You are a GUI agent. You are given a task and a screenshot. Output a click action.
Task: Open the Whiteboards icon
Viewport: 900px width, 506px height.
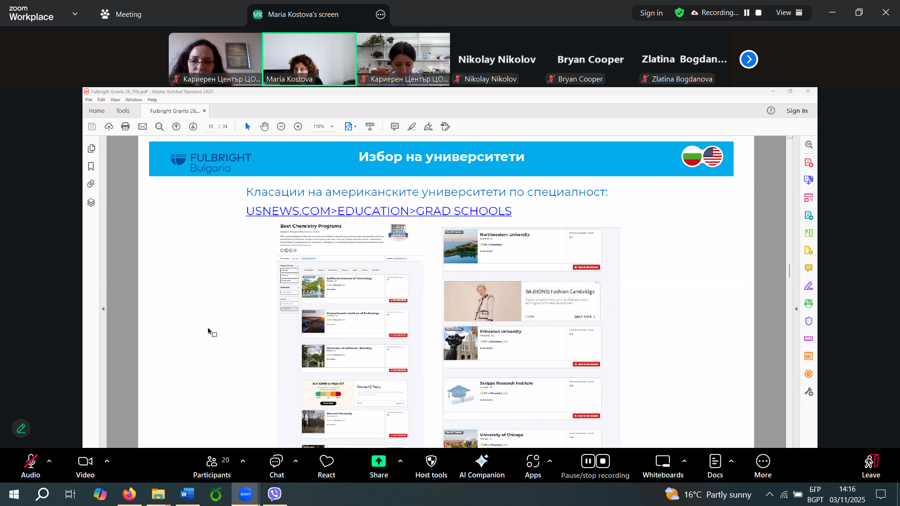click(x=662, y=462)
